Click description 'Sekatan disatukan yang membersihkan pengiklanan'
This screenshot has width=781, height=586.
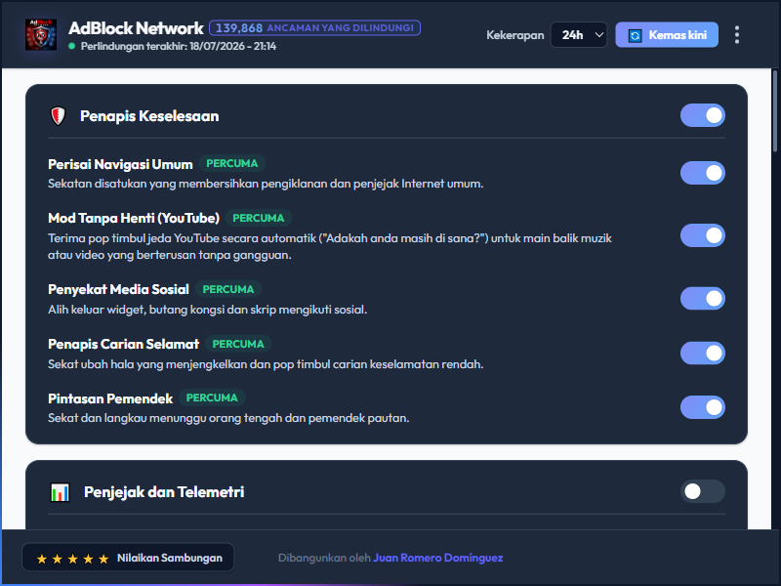(x=266, y=184)
